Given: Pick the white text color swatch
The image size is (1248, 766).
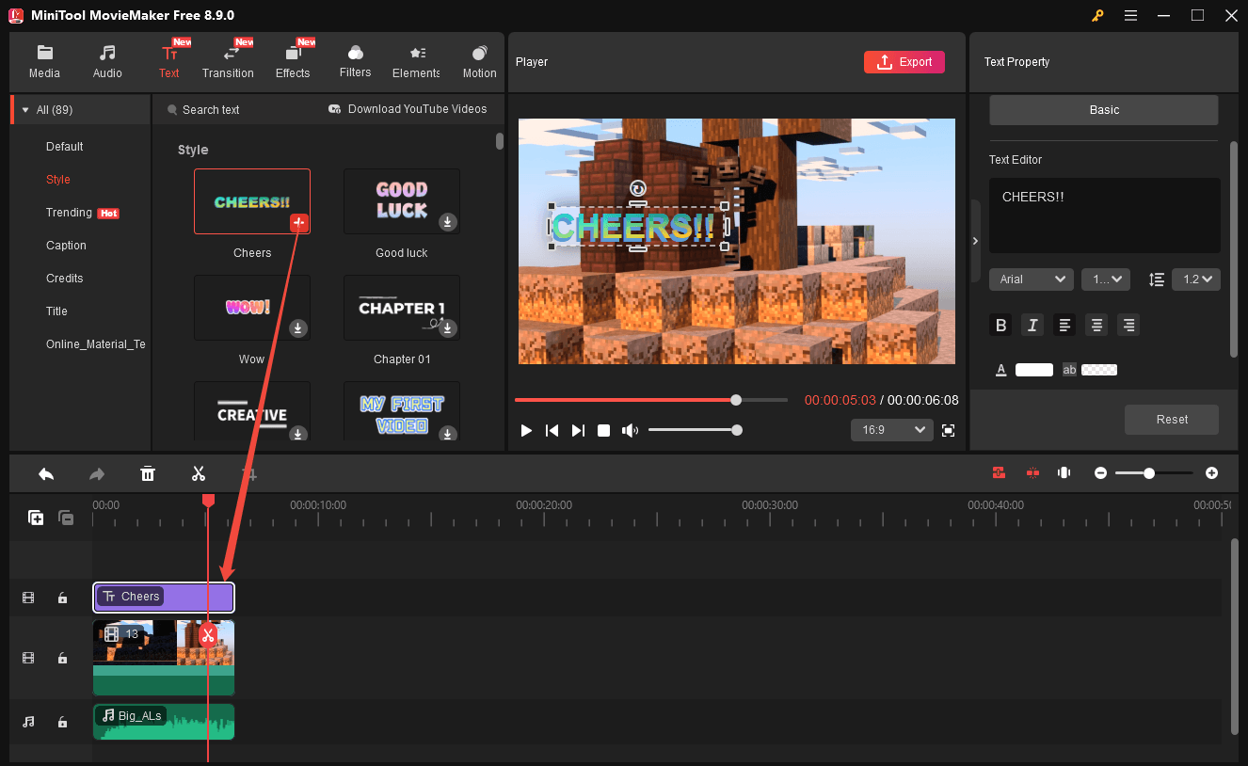Looking at the screenshot, I should click(x=1033, y=370).
